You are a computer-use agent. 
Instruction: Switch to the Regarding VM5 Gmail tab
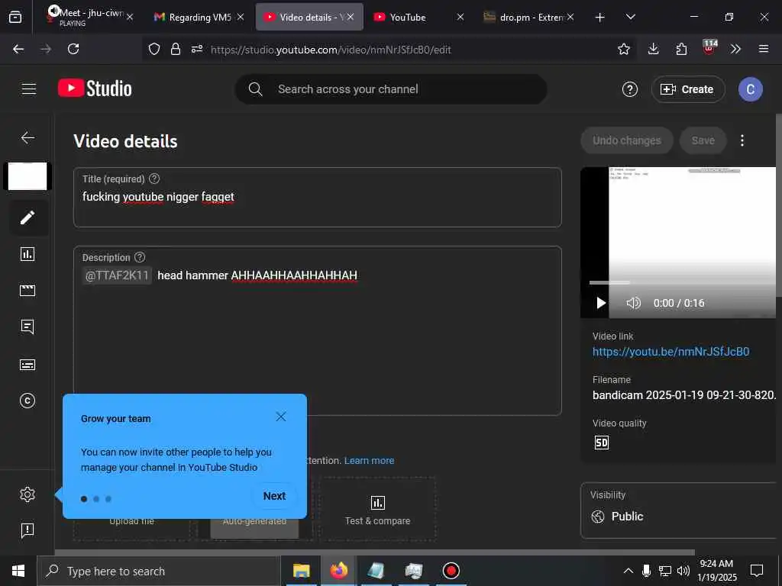point(199,17)
